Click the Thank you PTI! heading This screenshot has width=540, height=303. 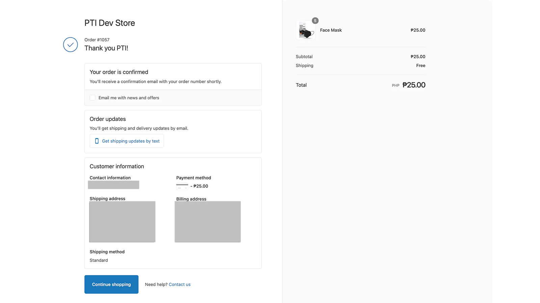tap(106, 48)
